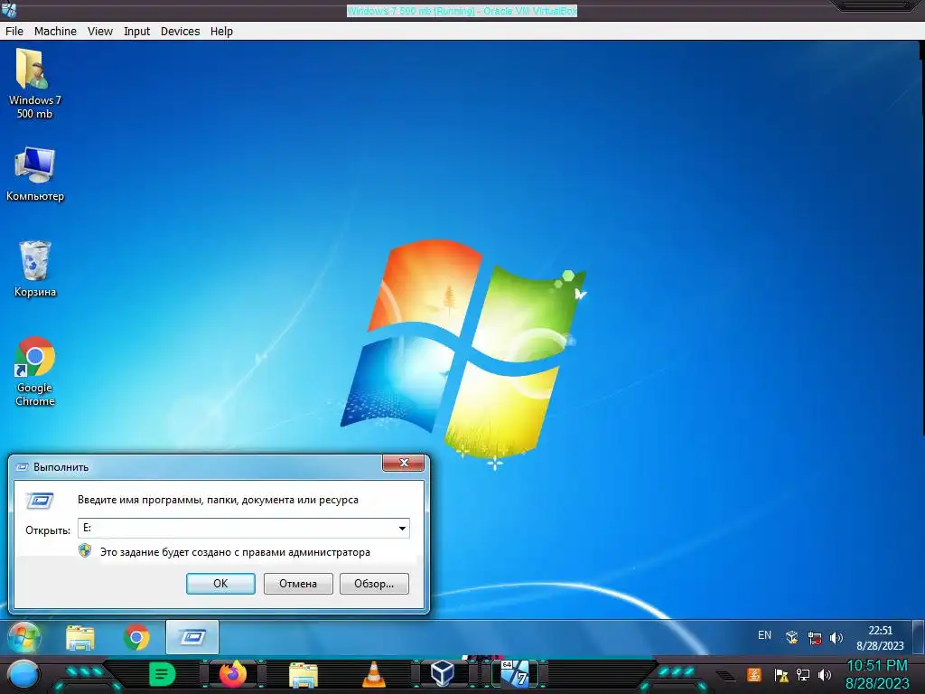
Task: Open VirtualBox Manager from the host taskbar
Action: point(443,674)
